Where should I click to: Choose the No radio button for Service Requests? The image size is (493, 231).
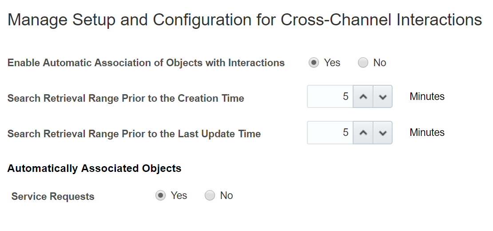210,196
